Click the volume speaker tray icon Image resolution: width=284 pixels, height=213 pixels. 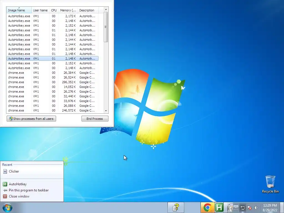click(256, 208)
